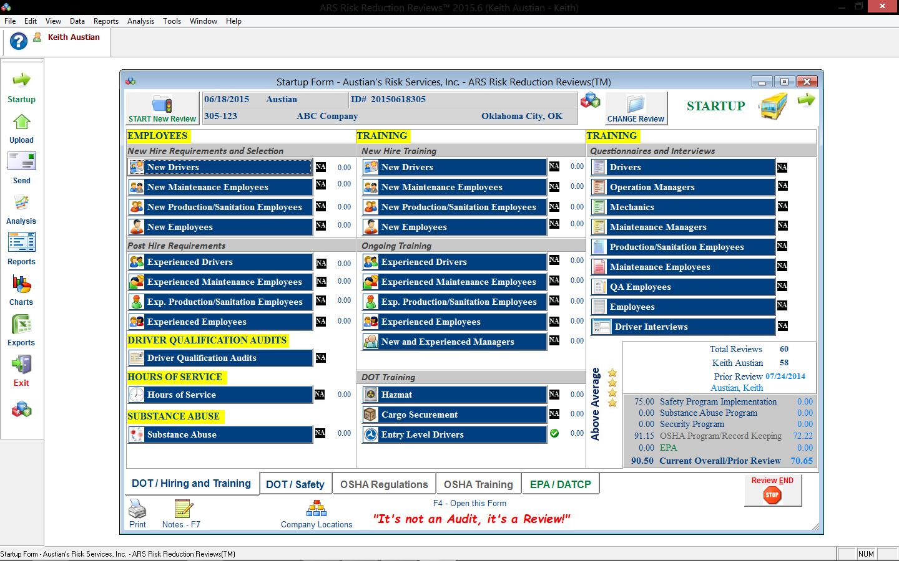Click the Entry Level Drivers steering wheel icon
The height and width of the screenshot is (561, 899).
371,434
